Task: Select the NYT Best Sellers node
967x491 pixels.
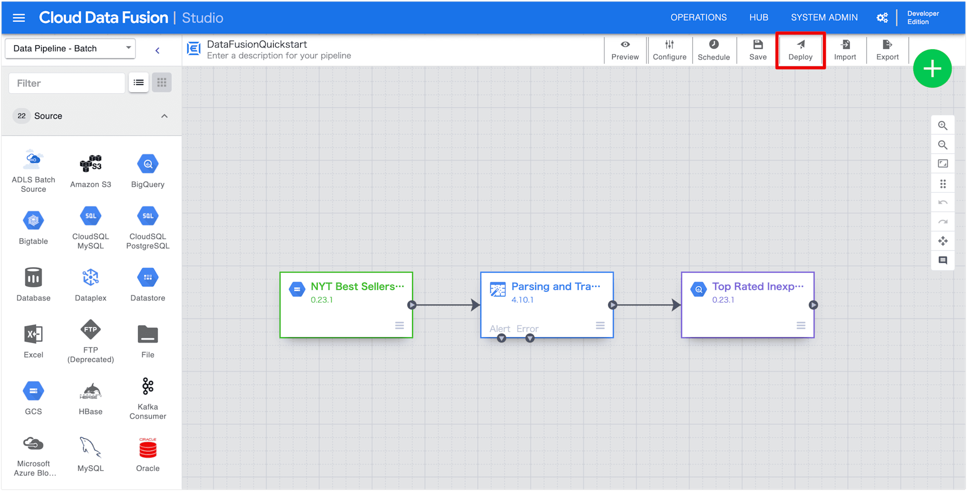Action: click(346, 305)
